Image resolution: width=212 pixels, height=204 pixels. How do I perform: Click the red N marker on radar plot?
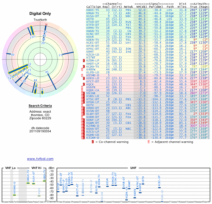(x=46, y=24)
